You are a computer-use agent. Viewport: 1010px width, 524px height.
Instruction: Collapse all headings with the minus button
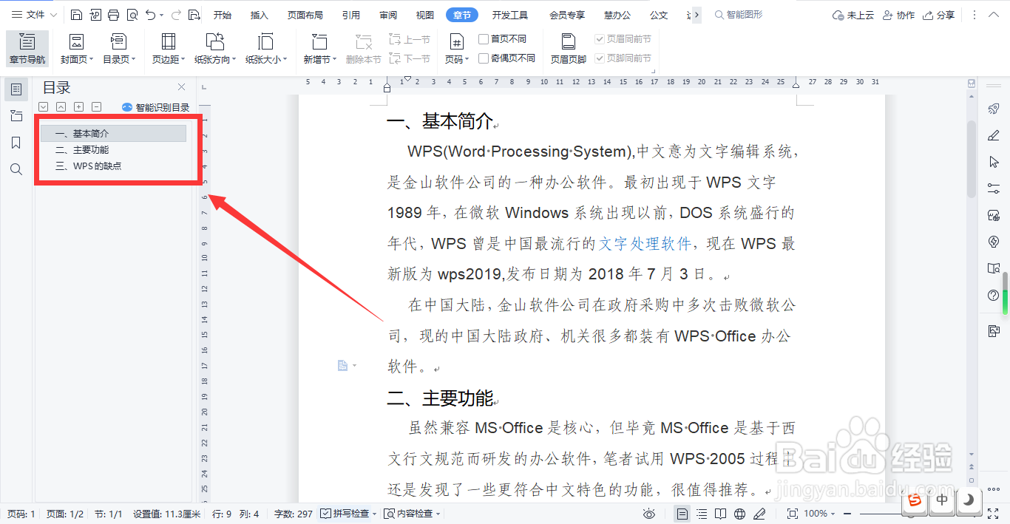[x=96, y=107]
